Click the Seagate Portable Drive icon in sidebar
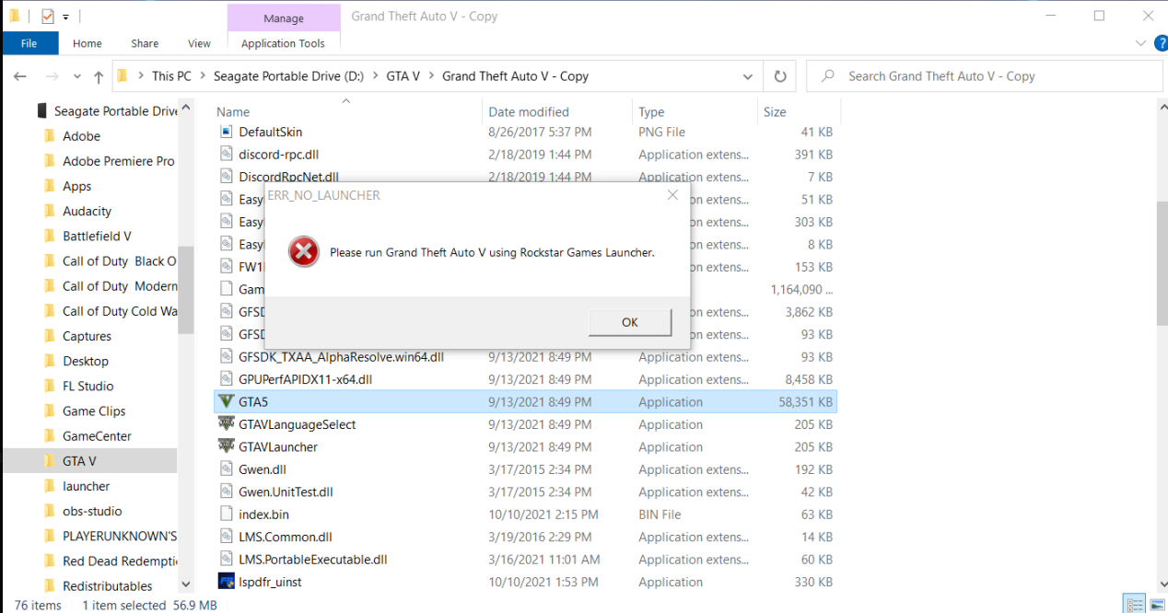Screen dimensions: 1168x613 click(41, 110)
